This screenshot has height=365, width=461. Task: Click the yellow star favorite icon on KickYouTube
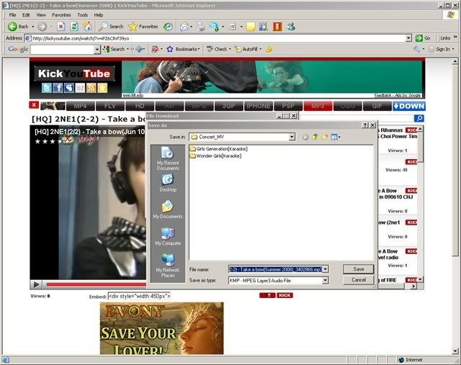coord(102,88)
